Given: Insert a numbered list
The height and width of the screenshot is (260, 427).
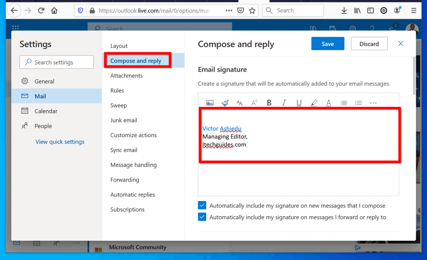Looking at the screenshot, I should [x=358, y=102].
